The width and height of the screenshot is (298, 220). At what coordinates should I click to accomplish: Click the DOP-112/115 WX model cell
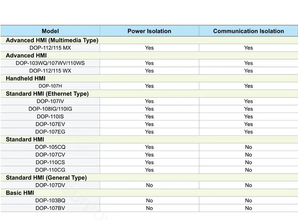tap(50, 71)
